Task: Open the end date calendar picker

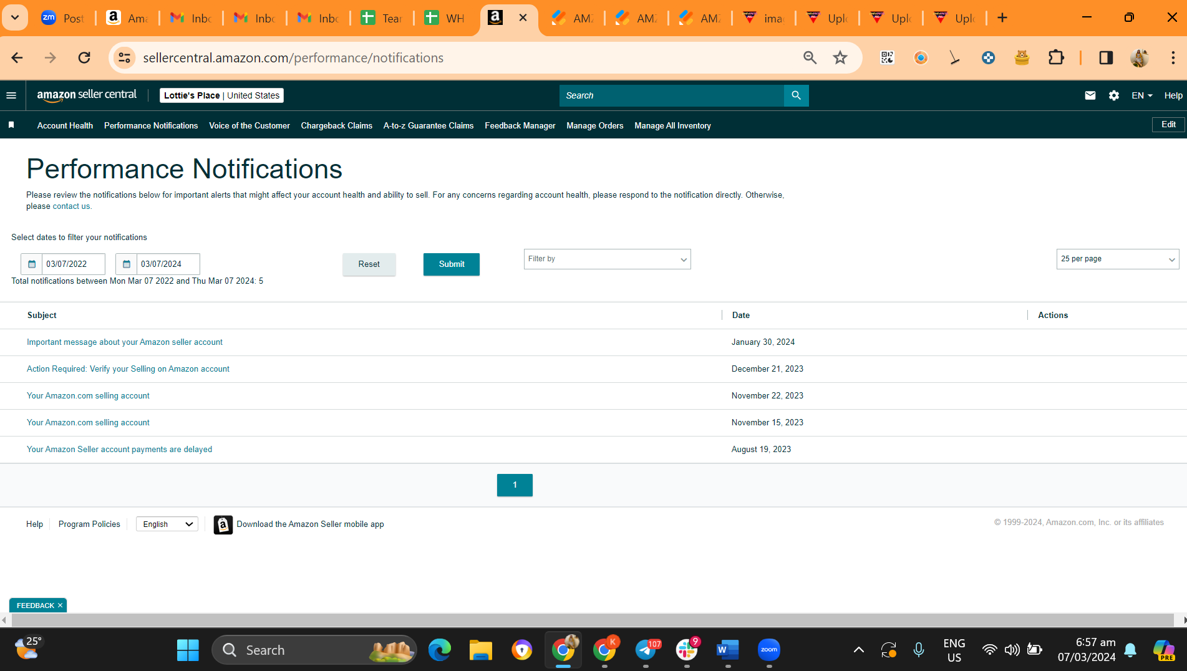Action: pos(127,264)
